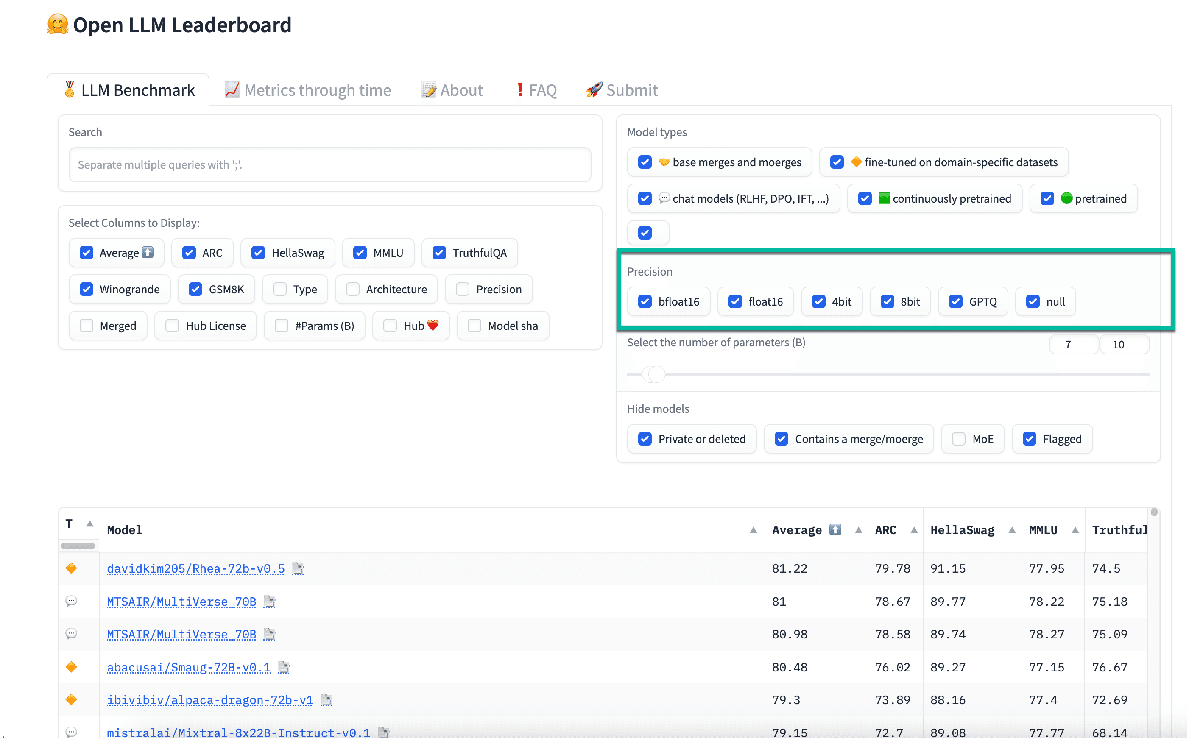Image resolution: width=1189 pixels, height=741 pixels.
Task: Enable the Precision column checkbox
Action: click(x=463, y=289)
